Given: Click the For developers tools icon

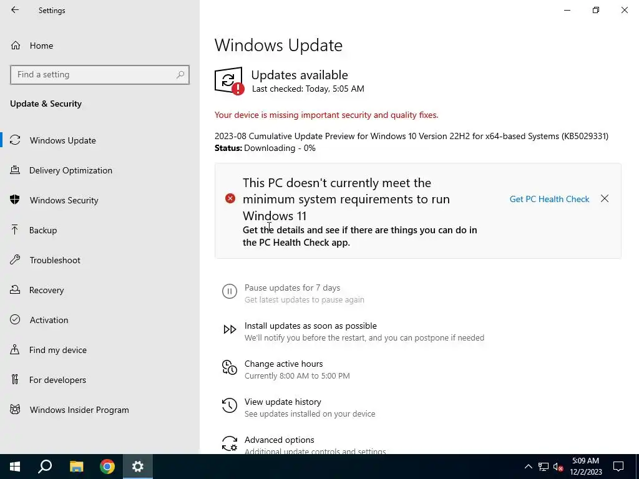Looking at the screenshot, I should [15, 379].
